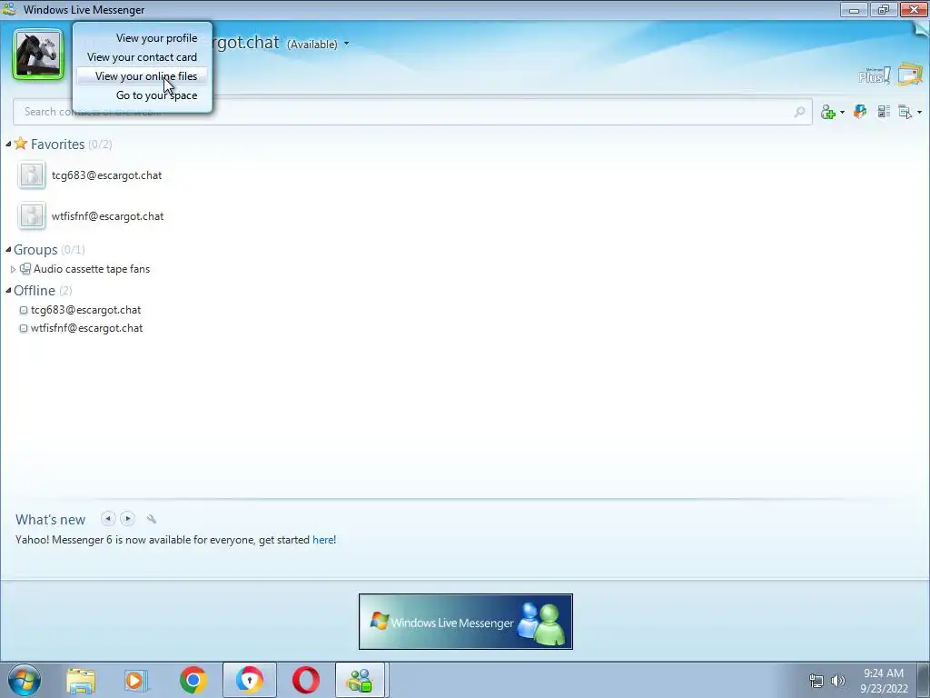Click offline status icon of wtfisfnf@escargot.chat
The width and height of the screenshot is (930, 698).
point(24,328)
